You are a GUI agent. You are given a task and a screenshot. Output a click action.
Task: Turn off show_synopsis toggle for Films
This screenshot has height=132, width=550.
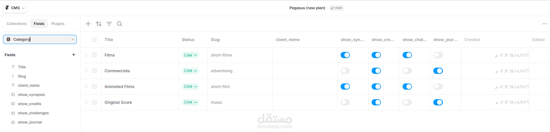tap(345, 55)
